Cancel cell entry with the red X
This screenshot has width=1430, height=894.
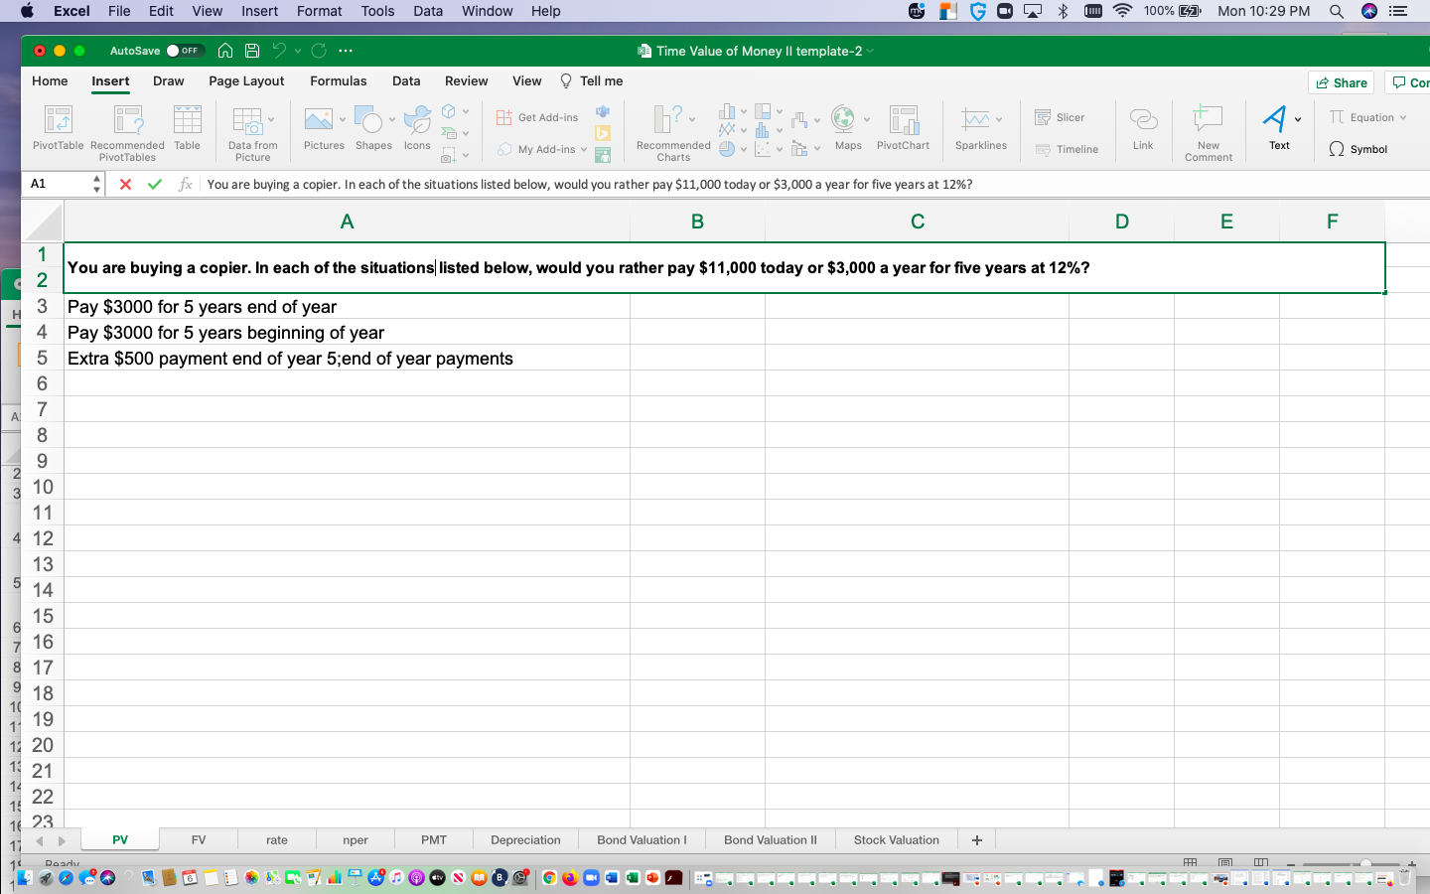[123, 184]
